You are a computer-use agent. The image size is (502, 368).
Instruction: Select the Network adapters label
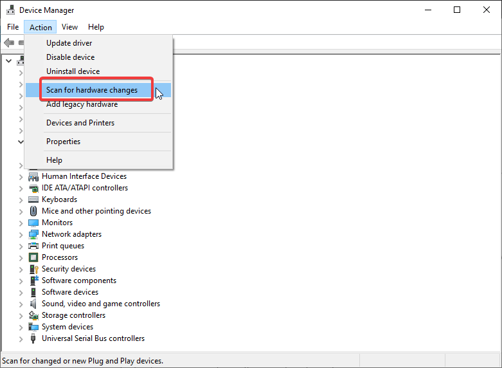pyautogui.click(x=72, y=234)
